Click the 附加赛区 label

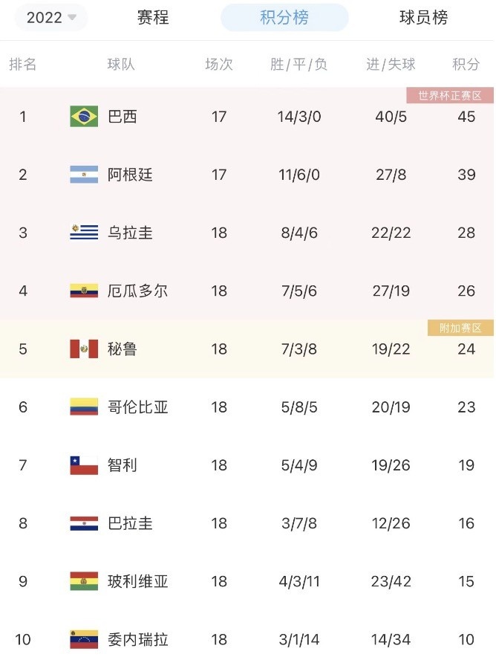(x=460, y=328)
